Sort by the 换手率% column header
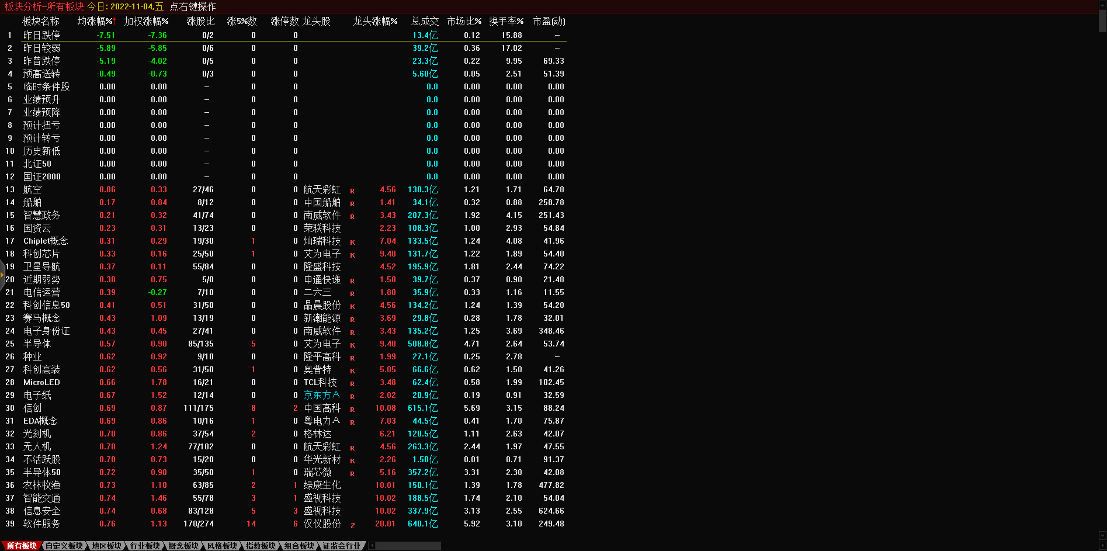The width and height of the screenshot is (1107, 551). pyautogui.click(x=506, y=21)
